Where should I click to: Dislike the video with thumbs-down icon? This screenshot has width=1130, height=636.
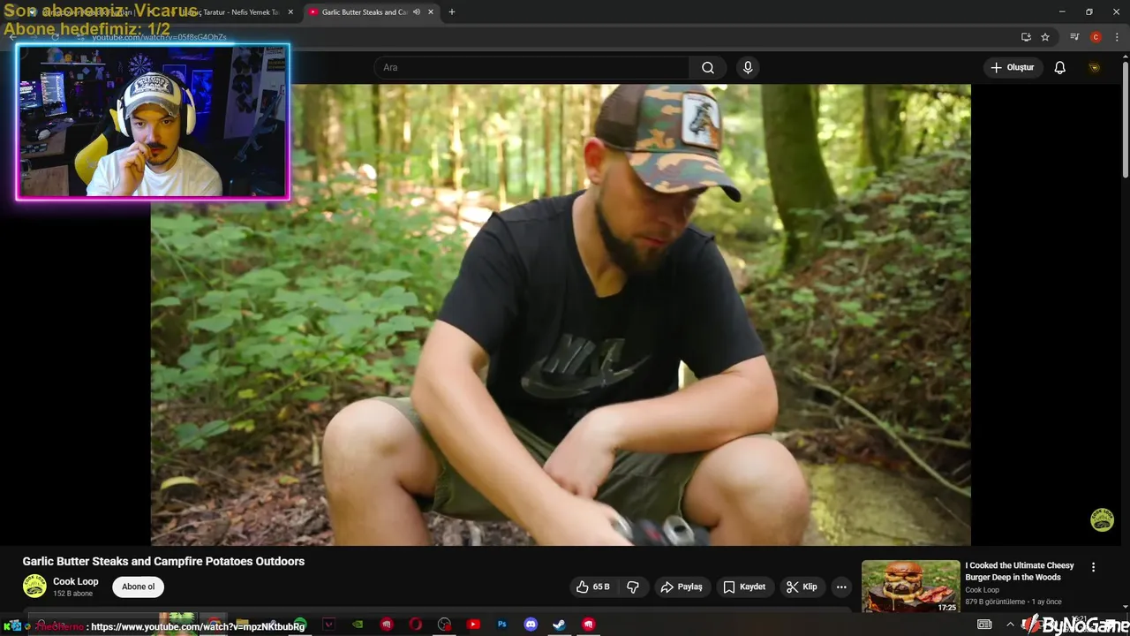click(633, 587)
